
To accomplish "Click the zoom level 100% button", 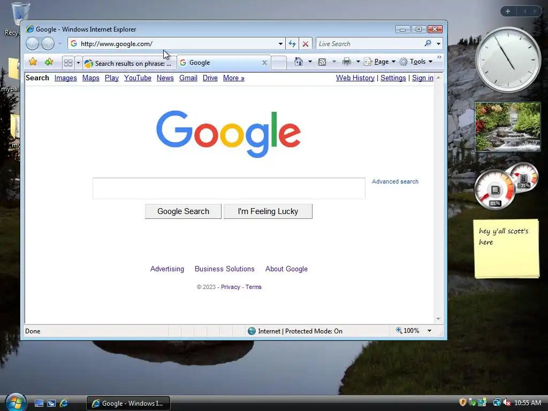I will tap(407, 331).
